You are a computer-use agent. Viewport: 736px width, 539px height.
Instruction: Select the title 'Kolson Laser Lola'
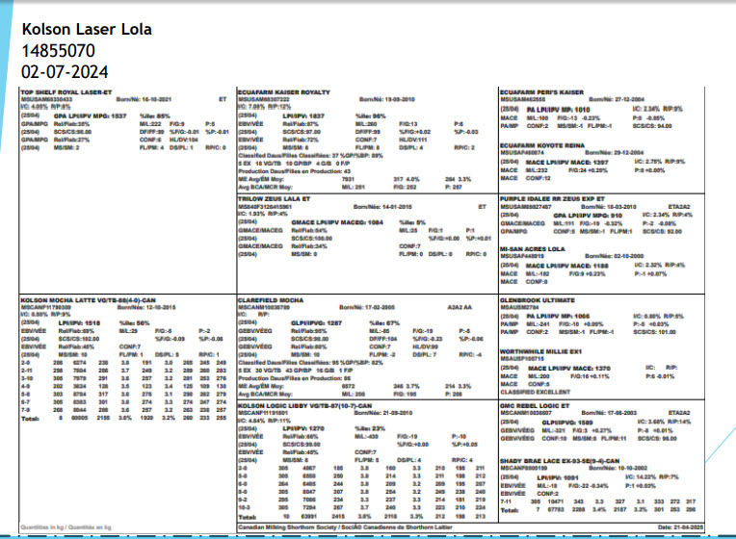coord(87,29)
